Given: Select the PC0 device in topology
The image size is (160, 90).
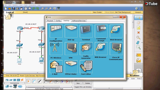Looking at the screenshot, I should click(x=19, y=60).
